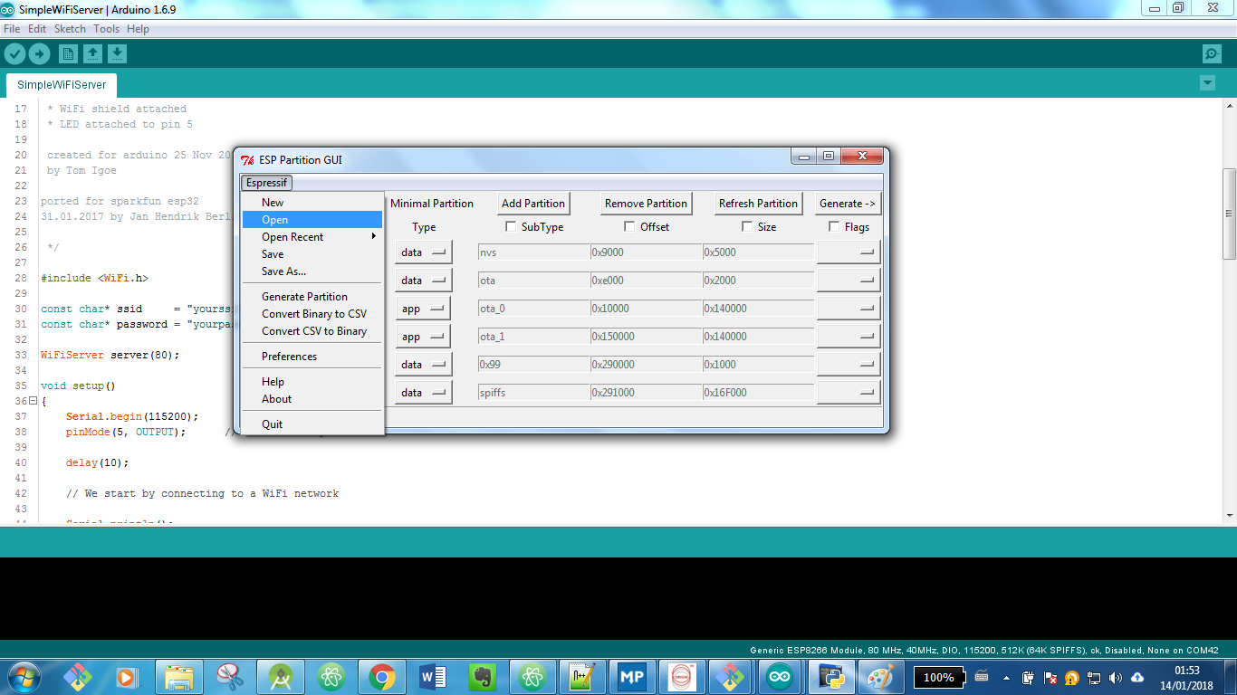The height and width of the screenshot is (695, 1237).
Task: Click the 0x16F000 size field
Action: pyautogui.click(x=758, y=393)
